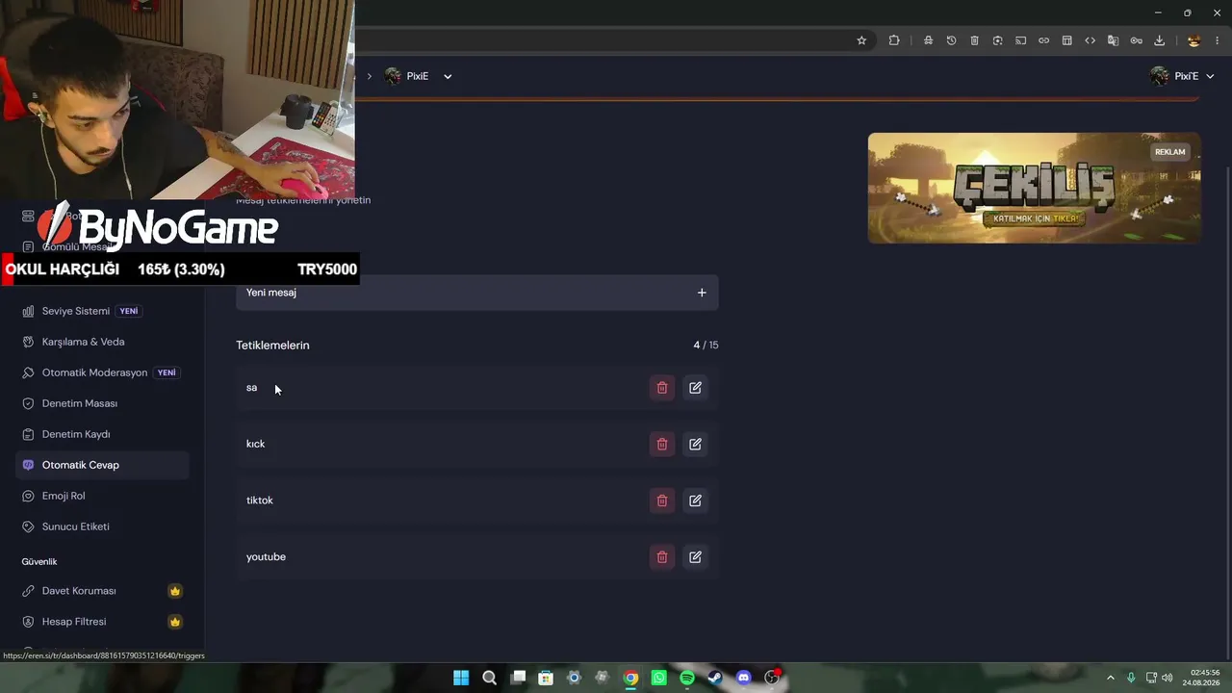
Task: Click the chain link extension icon
Action: [x=1043, y=40]
